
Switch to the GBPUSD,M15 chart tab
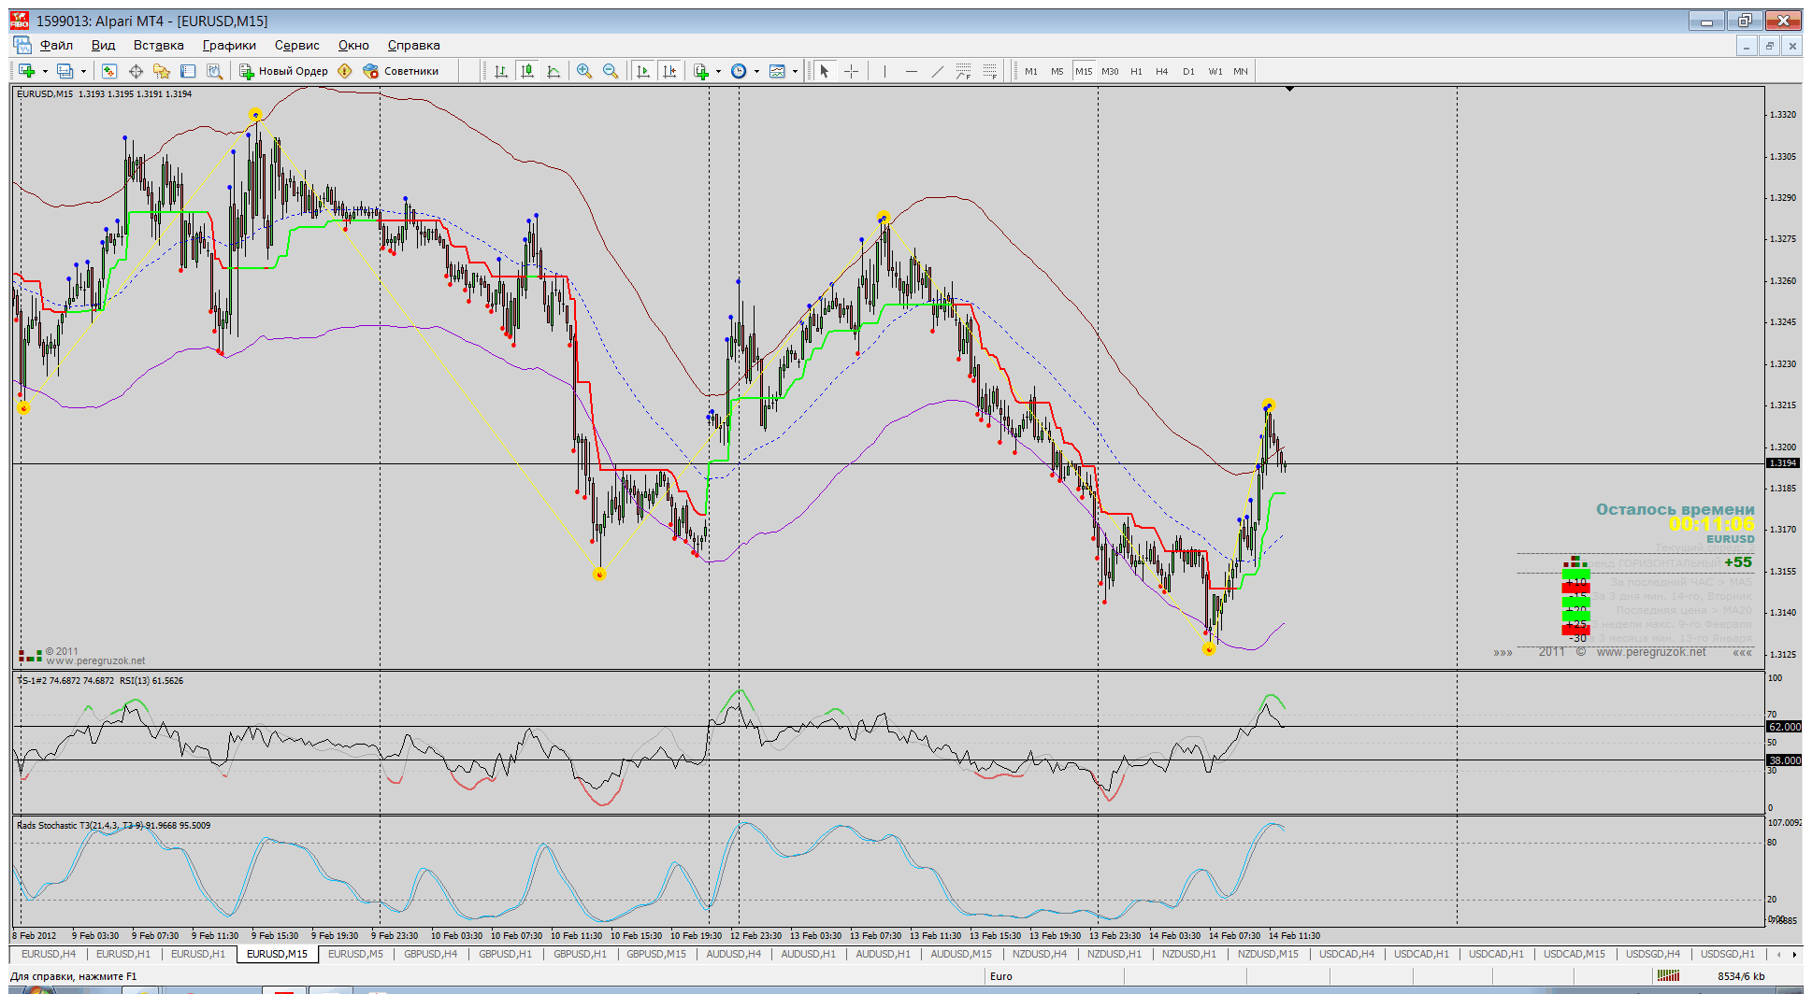pyautogui.click(x=655, y=954)
